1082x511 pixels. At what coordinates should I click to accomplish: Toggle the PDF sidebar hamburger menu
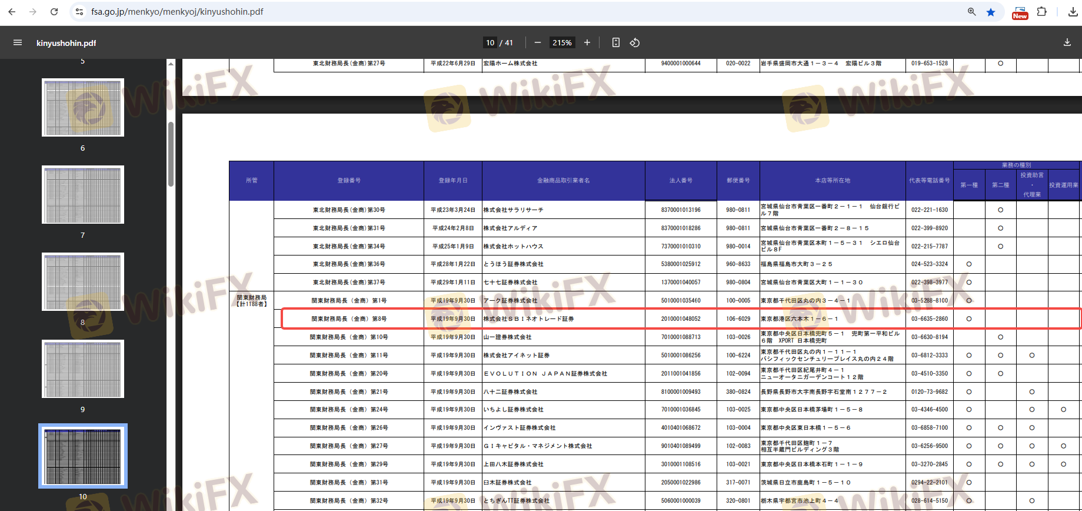pyautogui.click(x=18, y=42)
